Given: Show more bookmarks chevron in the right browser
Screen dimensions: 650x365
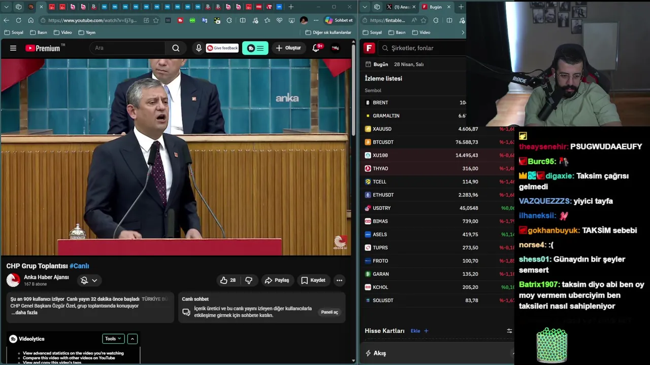Looking at the screenshot, I should [x=462, y=32].
